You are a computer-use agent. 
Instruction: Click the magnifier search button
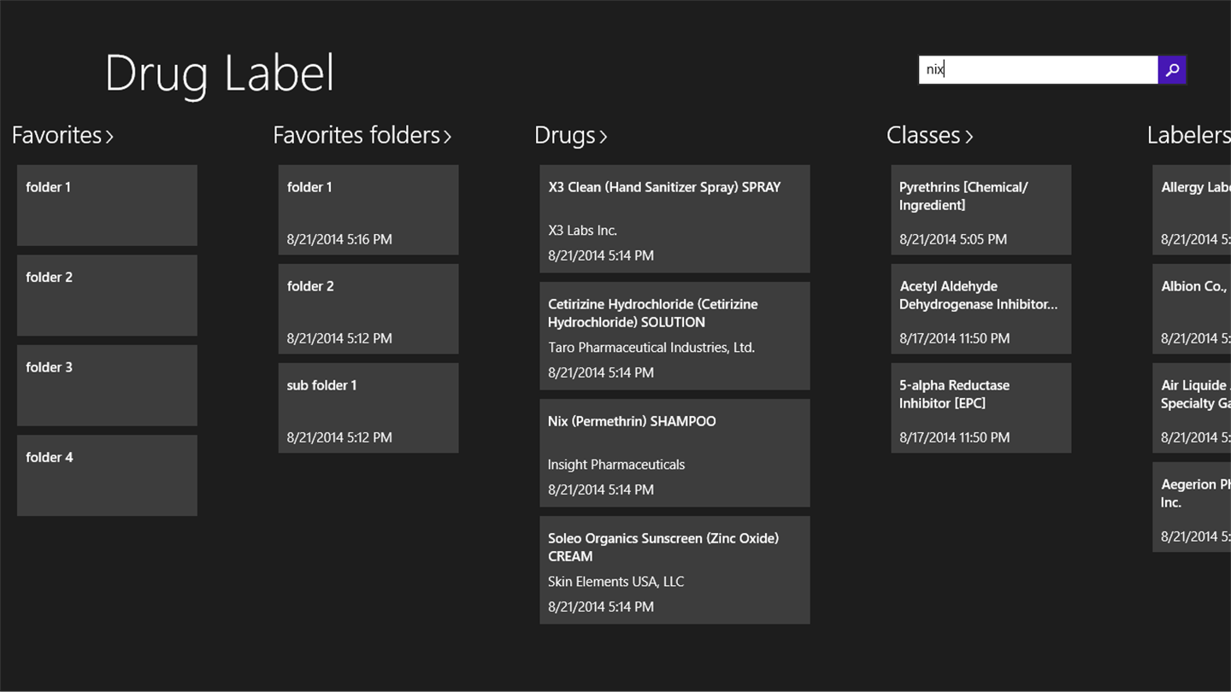pyautogui.click(x=1172, y=70)
